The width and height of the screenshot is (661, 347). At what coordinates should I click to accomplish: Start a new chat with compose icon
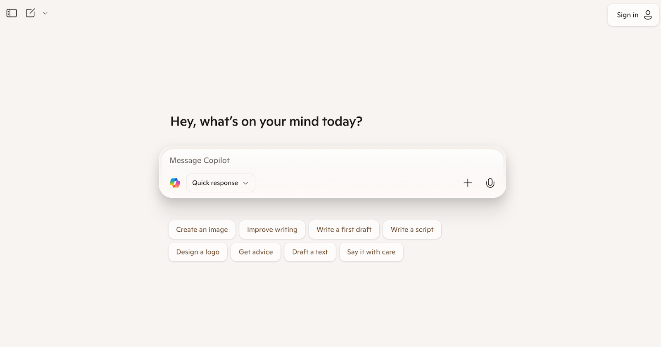pyautogui.click(x=31, y=13)
